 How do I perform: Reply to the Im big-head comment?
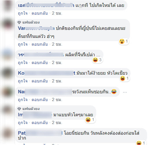click(40, 123)
